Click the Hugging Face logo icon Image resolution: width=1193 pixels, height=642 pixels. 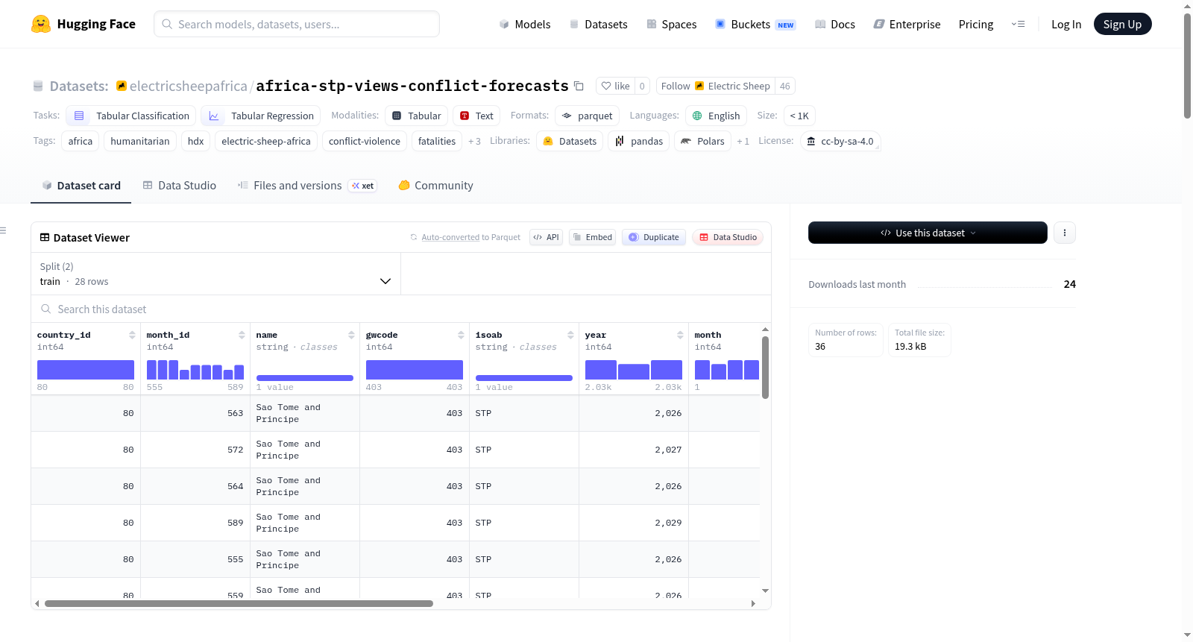coord(41,24)
